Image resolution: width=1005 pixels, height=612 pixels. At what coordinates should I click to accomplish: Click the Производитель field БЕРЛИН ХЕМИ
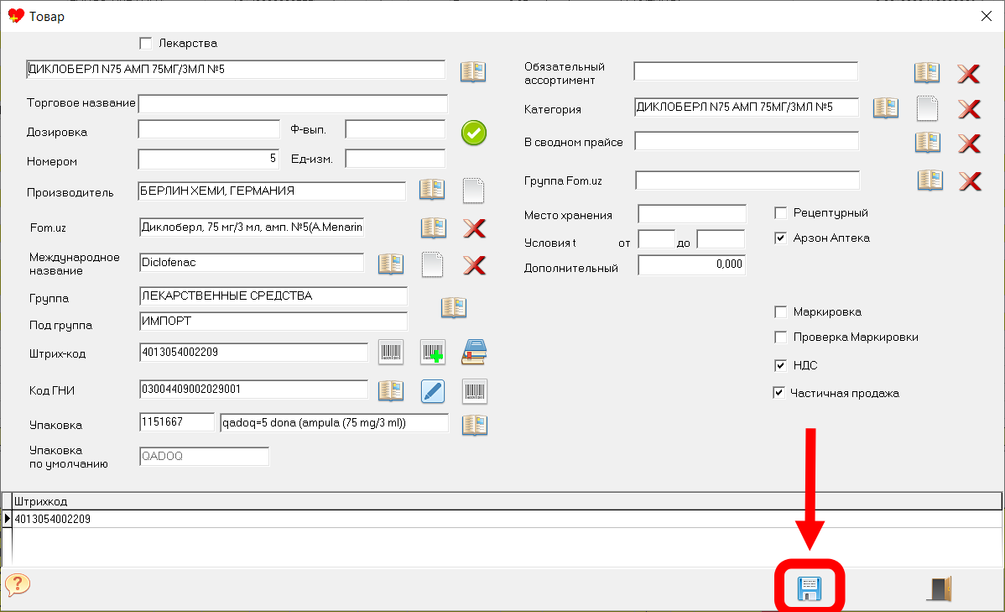pyautogui.click(x=272, y=191)
